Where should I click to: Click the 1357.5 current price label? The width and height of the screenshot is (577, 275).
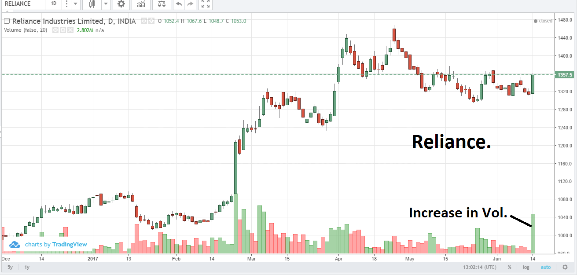tap(564, 74)
